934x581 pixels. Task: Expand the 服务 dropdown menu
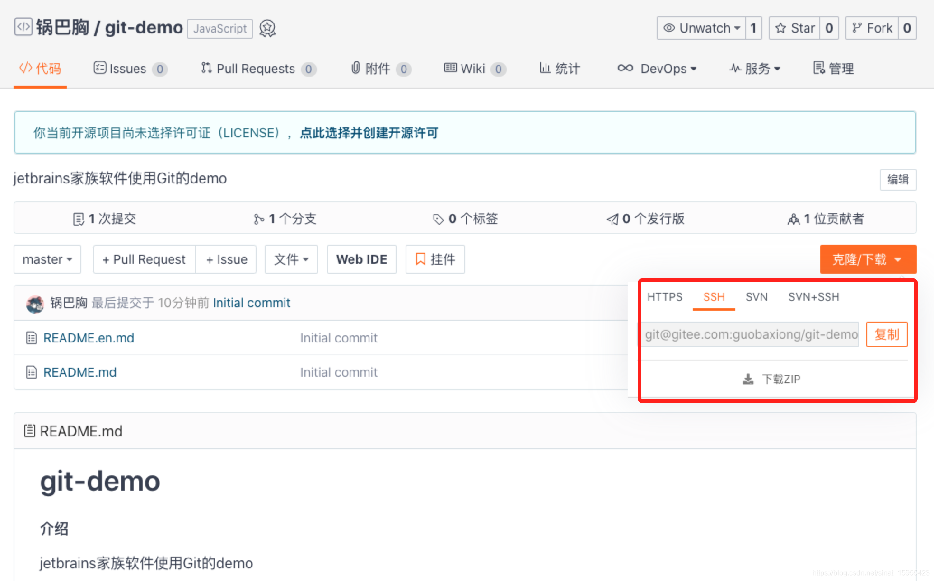click(x=755, y=69)
